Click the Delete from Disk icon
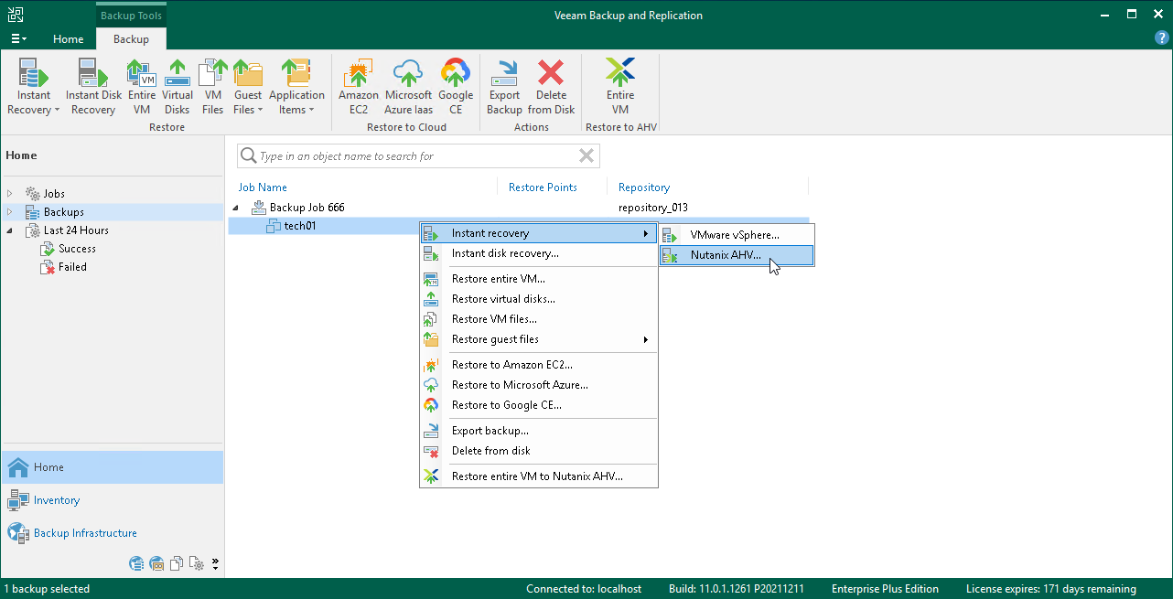 (551, 71)
